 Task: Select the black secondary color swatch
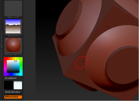(9, 85)
